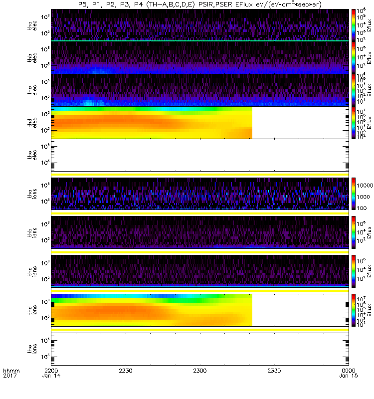Image resolution: width=374 pixels, height=399 pixels.
Task: Click the tha elec spectrogram panel
Action: [200, 25]
